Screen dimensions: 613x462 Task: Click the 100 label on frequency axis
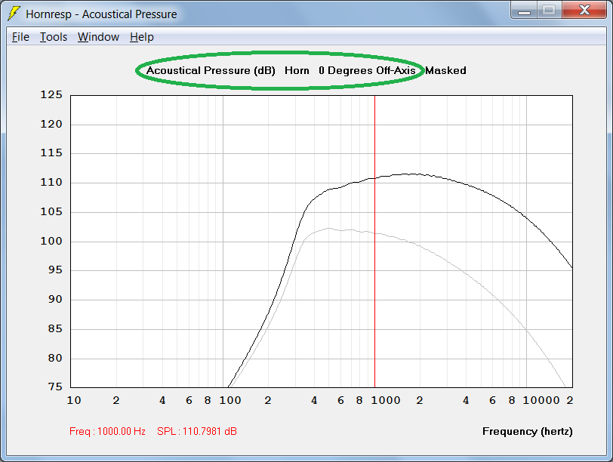pyautogui.click(x=229, y=400)
